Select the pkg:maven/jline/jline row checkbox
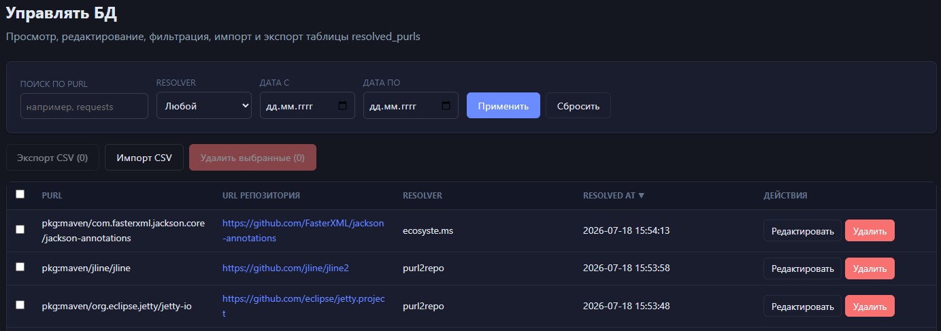 [20, 267]
